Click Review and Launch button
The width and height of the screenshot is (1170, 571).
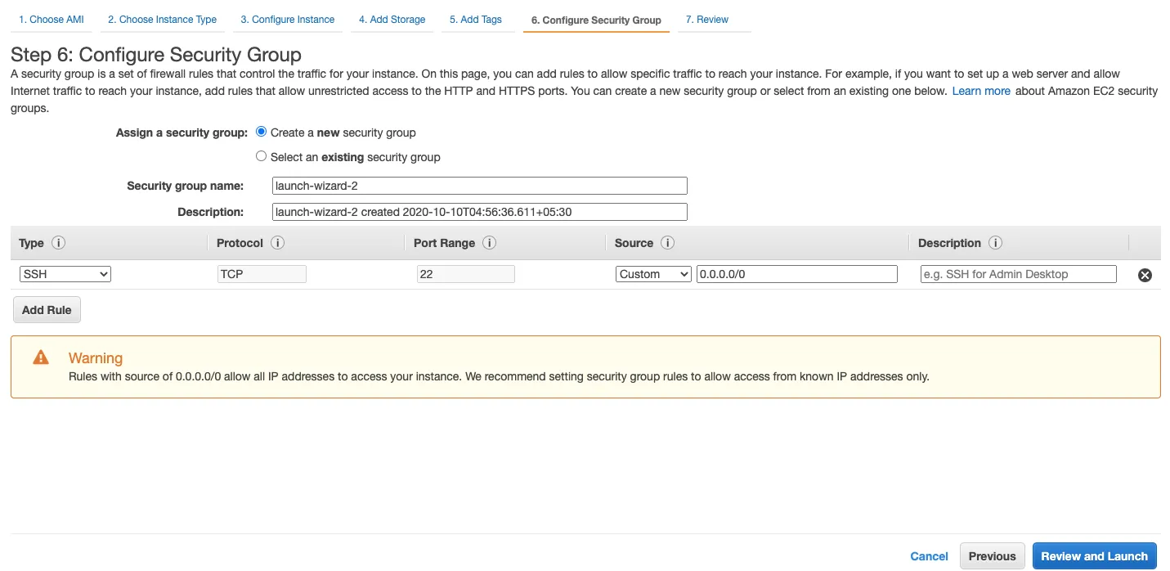point(1094,556)
